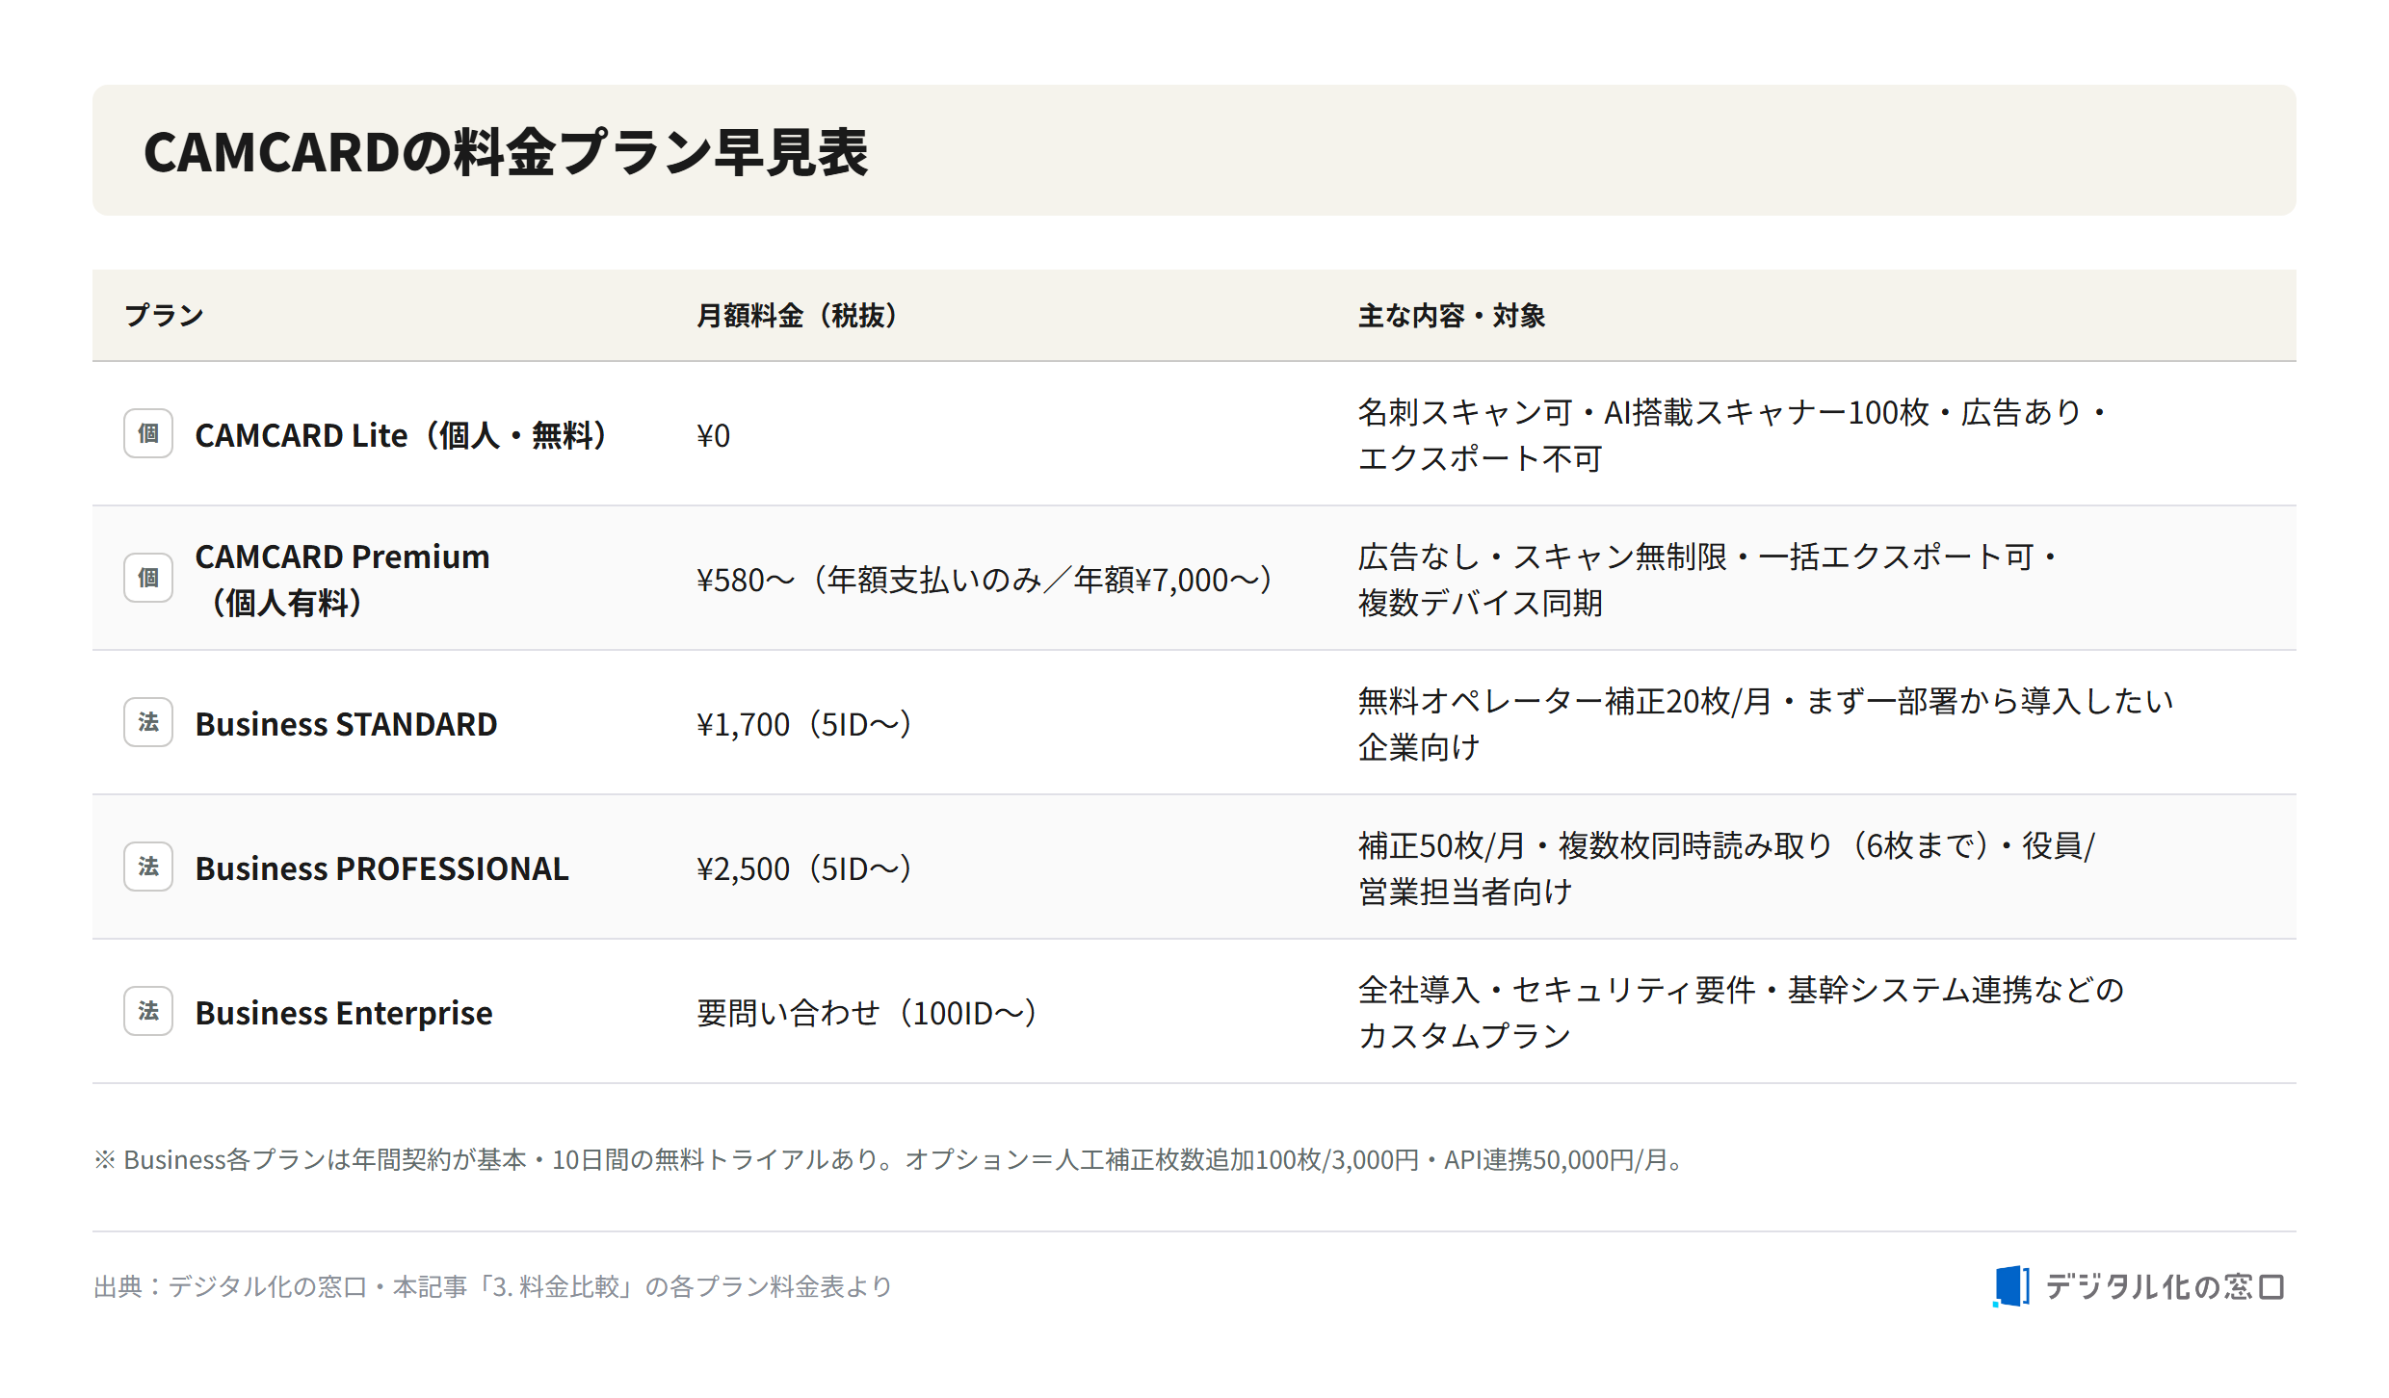
Task: Click the ¥0 price cell
Action: pos(713,435)
